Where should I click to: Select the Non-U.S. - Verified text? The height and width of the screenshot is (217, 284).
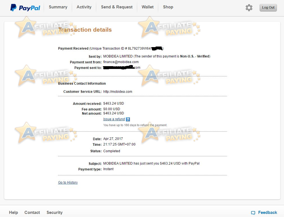tap(195, 56)
